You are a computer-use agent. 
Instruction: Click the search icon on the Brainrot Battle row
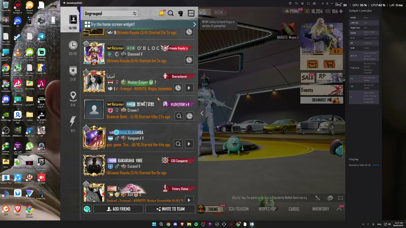point(179,116)
